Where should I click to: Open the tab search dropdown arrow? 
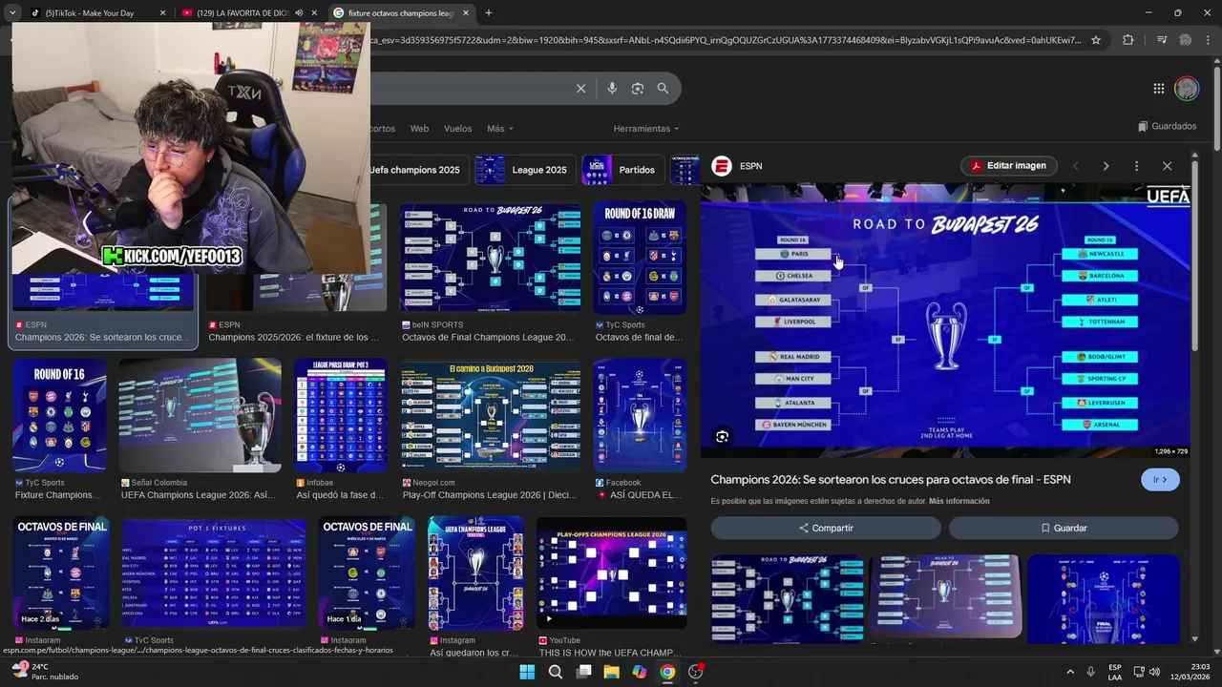point(12,13)
